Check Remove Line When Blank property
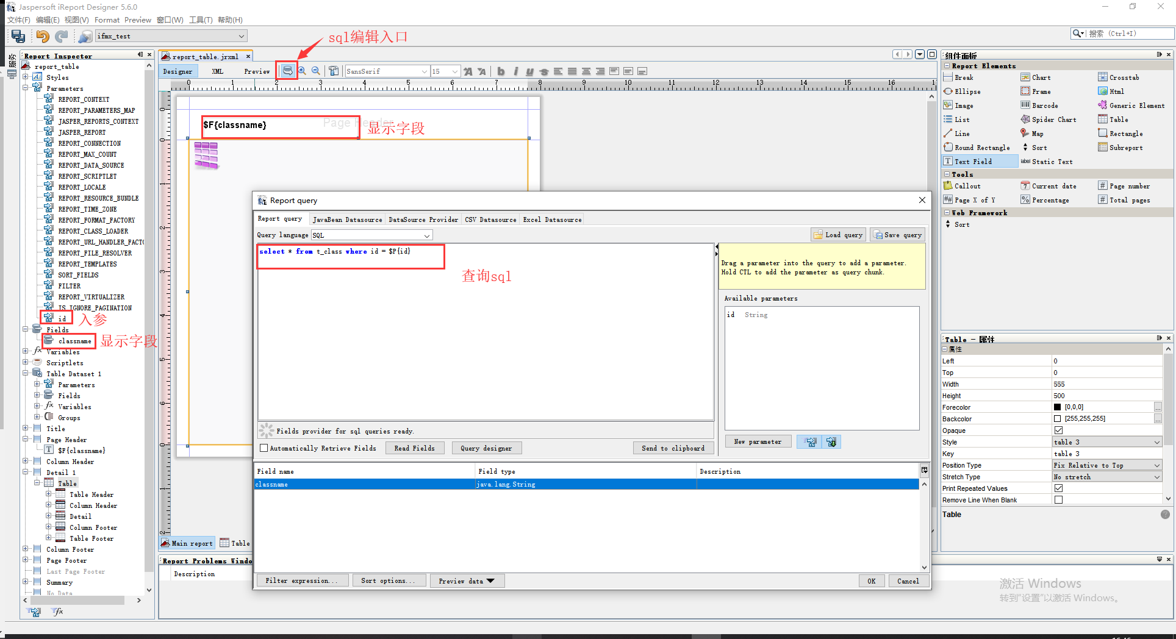The image size is (1176, 639). point(1058,499)
